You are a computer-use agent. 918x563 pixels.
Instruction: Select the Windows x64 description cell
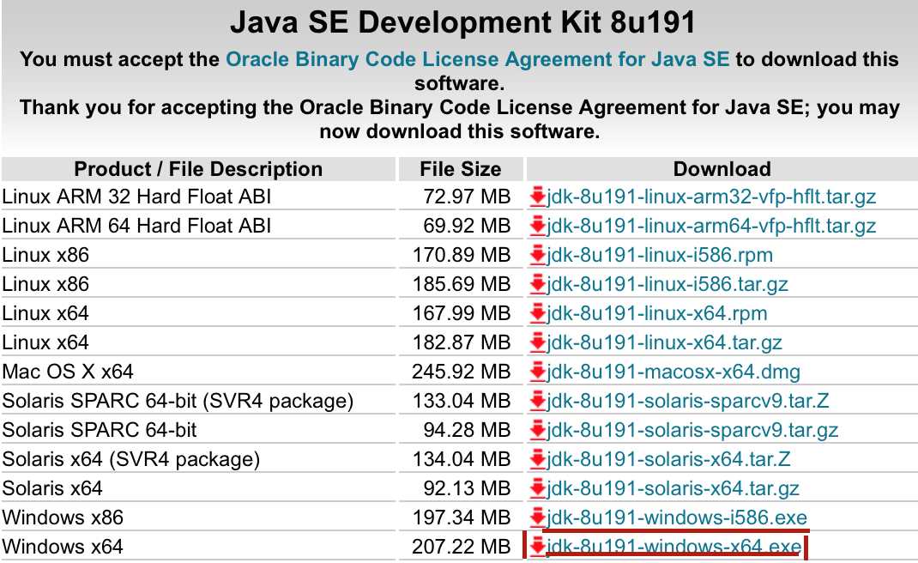click(x=198, y=547)
